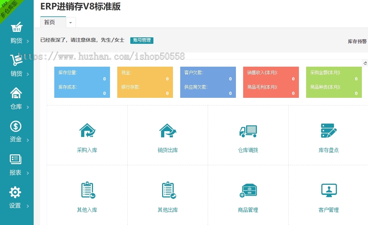The height and width of the screenshot is (225, 368).
Task: Expand the 报表 submenu chevron
Action: click(x=28, y=173)
